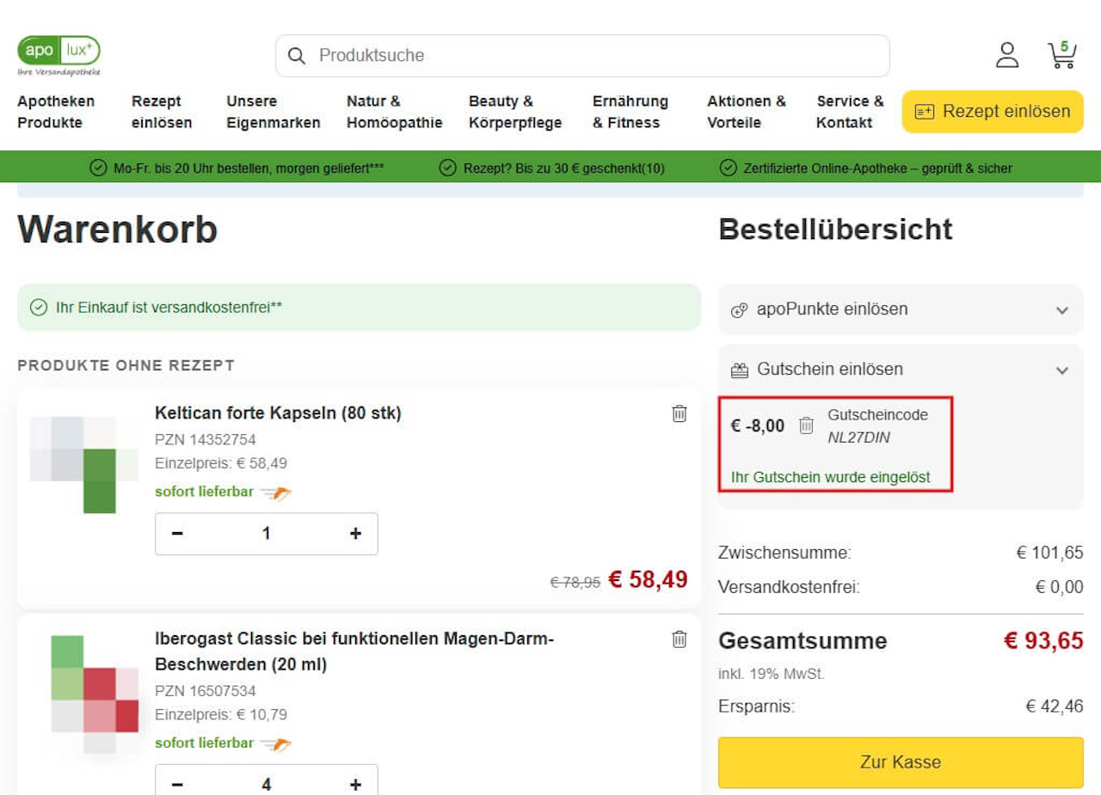
Task: Delete Keltican forte Kapseln from cart
Action: [x=680, y=413]
